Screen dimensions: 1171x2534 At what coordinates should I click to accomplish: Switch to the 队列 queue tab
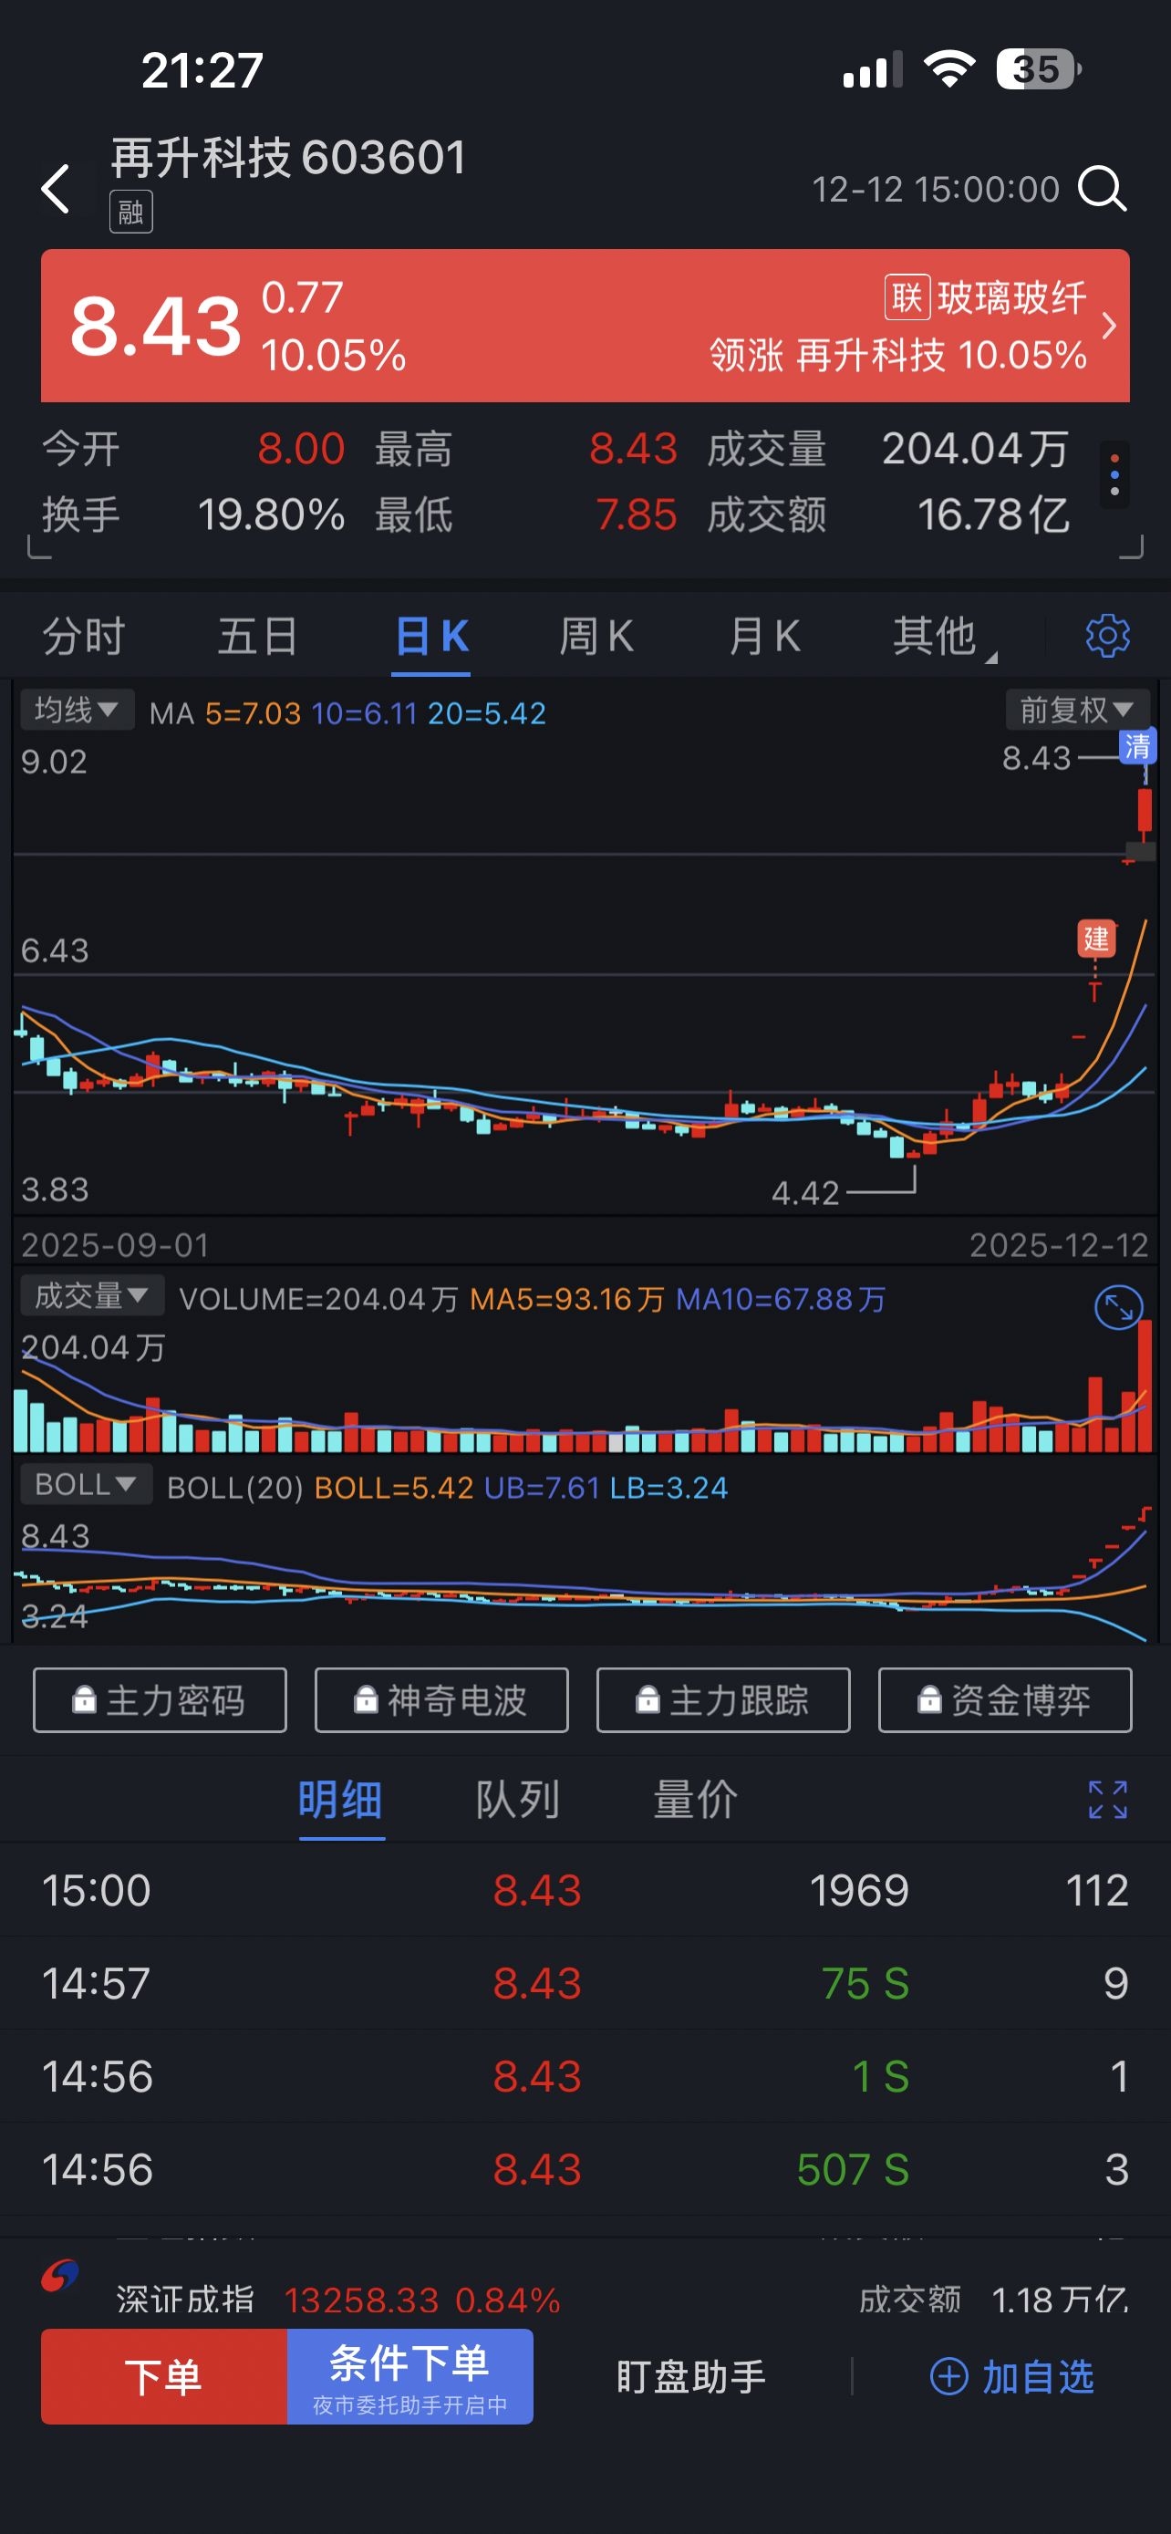pyautogui.click(x=518, y=1799)
